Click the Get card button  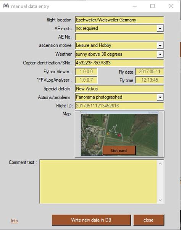[119, 150]
